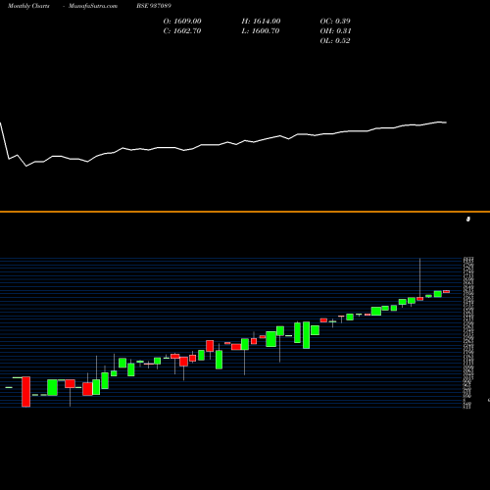490x490 pixels.
Task: Click the open value O: 1609.00
Action: (x=182, y=22)
